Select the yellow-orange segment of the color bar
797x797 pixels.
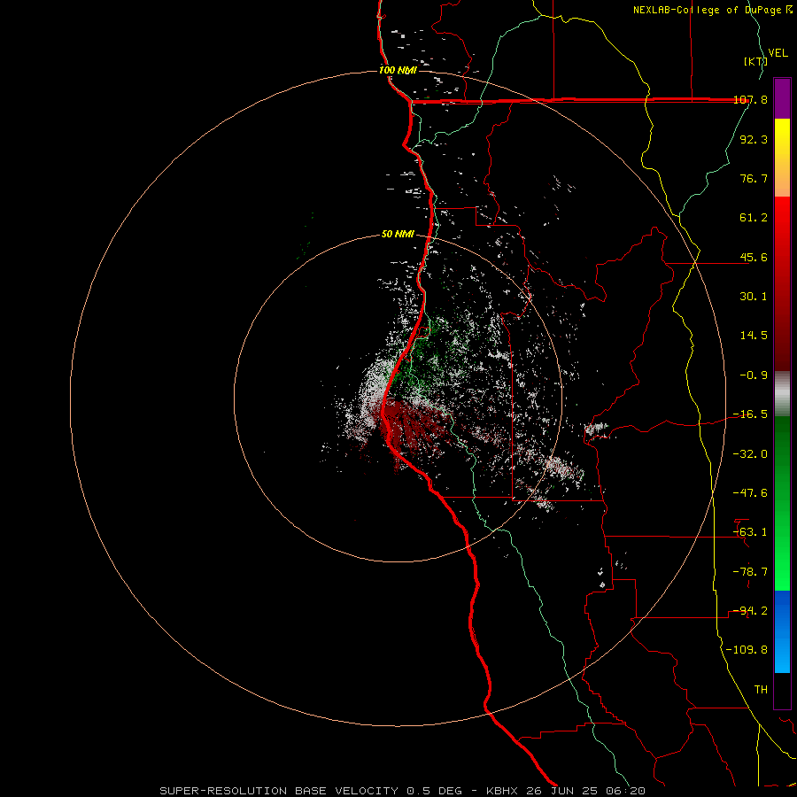coord(782,158)
